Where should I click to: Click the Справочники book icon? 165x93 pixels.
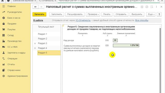pyautogui.click(x=4, y=70)
